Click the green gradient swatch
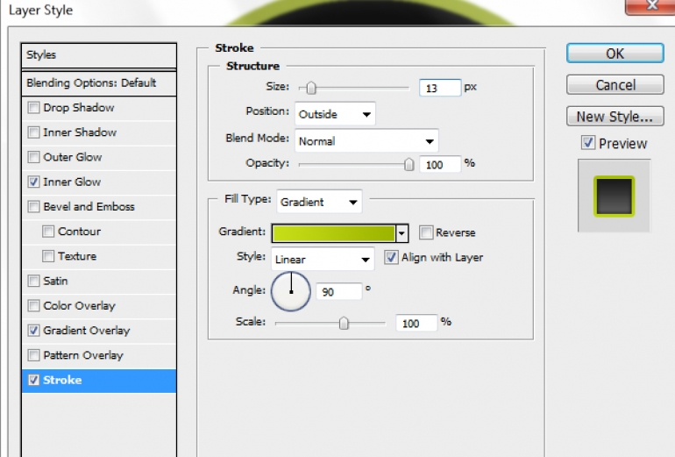 pos(334,233)
